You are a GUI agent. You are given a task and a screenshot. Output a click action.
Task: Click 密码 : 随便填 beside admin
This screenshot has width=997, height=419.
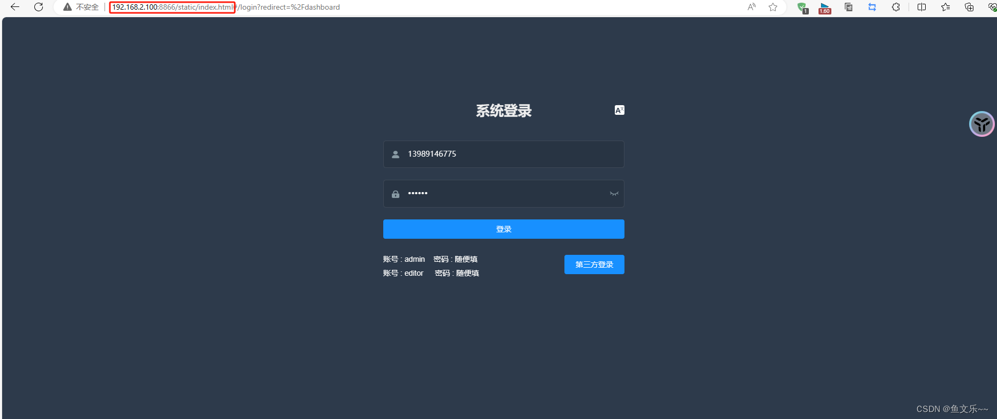coord(456,259)
